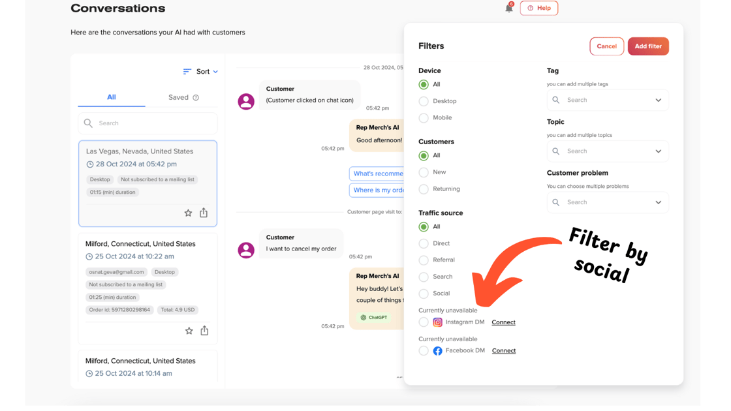Expand the Tag dropdown chevron

point(659,100)
